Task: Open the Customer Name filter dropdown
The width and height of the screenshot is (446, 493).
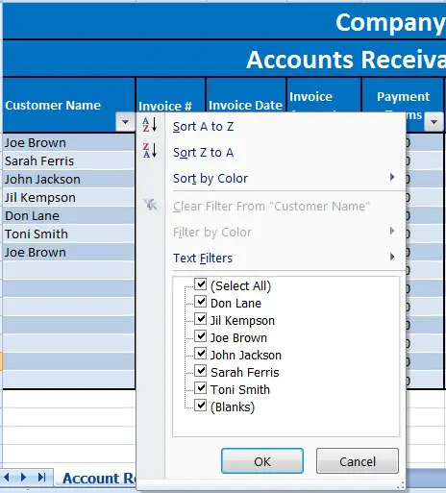Action: click(x=125, y=122)
